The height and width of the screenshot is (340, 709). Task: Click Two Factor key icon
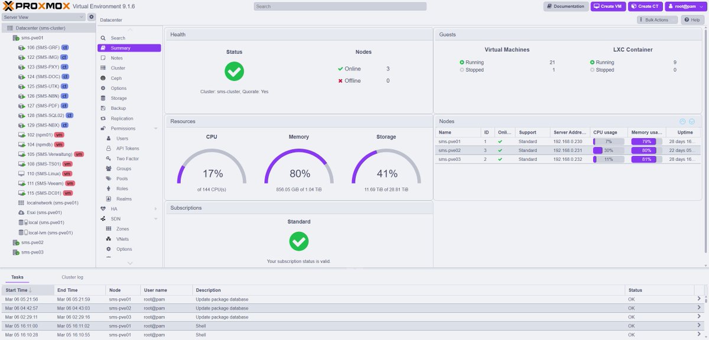coord(109,158)
